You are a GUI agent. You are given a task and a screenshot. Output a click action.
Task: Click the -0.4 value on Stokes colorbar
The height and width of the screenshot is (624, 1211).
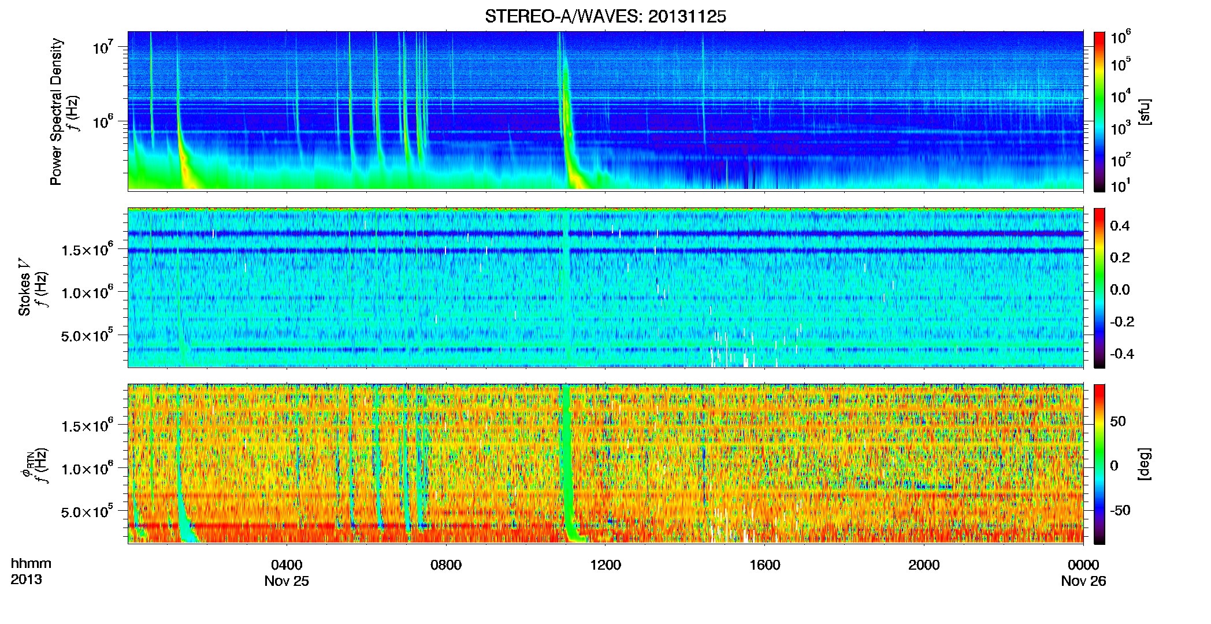pos(1122,354)
